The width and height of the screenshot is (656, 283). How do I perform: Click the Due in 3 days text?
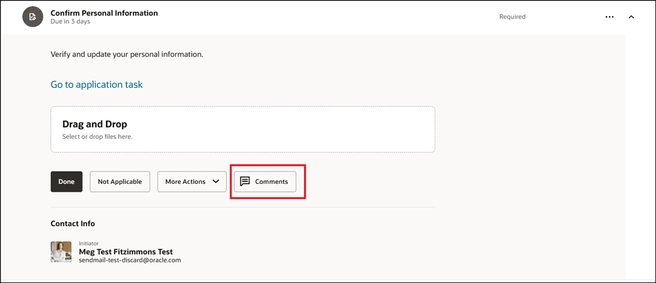pos(70,21)
